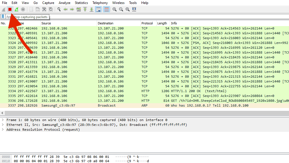Select packet 3331 with Ack=221315

pos(145,77)
